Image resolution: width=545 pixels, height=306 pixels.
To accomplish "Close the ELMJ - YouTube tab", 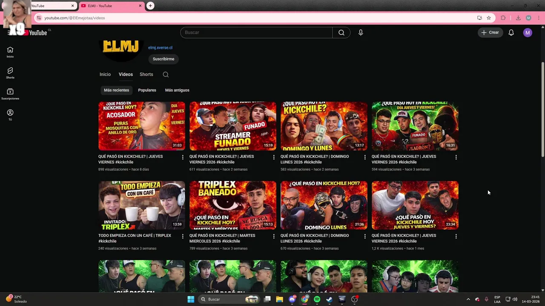I will click(x=140, y=6).
